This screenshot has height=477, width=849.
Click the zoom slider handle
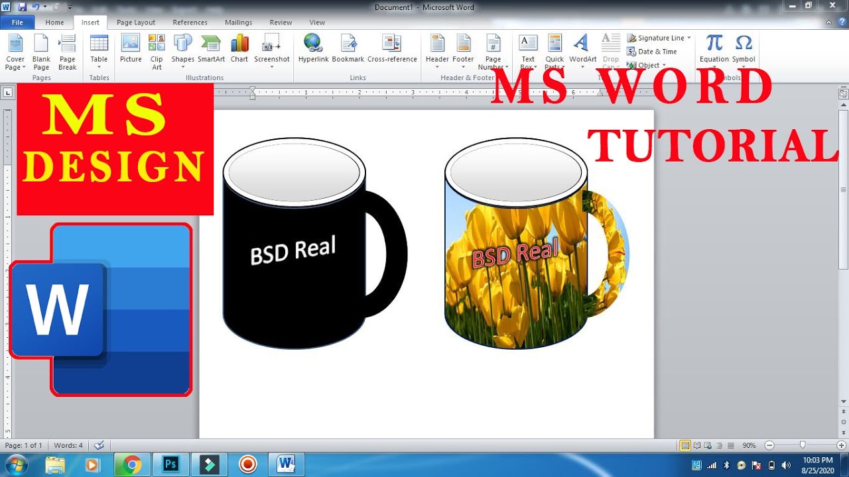pyautogui.click(x=803, y=445)
